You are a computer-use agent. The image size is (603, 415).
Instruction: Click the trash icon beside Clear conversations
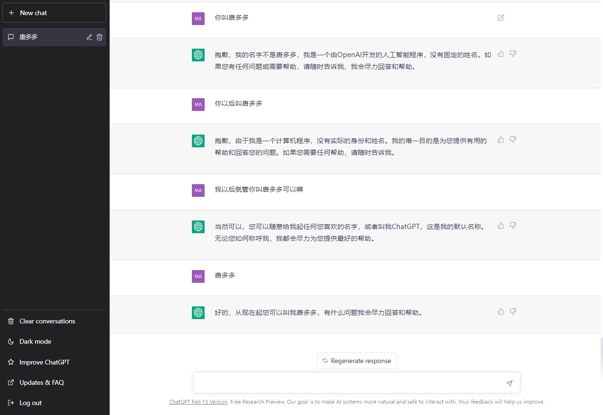[11, 321]
